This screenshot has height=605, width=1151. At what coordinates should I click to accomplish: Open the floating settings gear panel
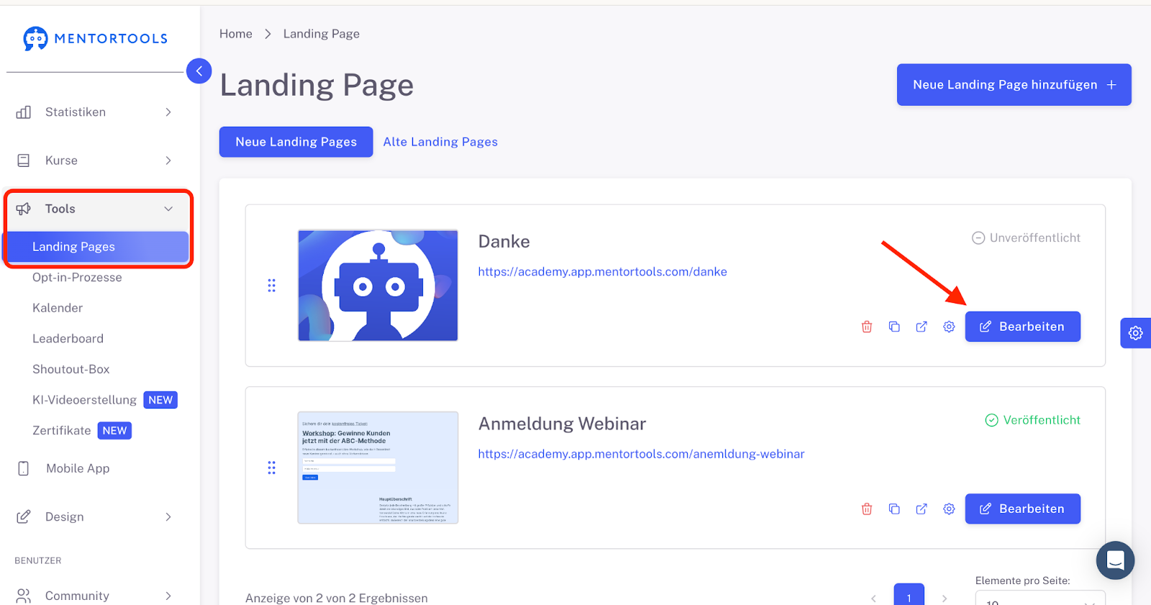click(1136, 333)
